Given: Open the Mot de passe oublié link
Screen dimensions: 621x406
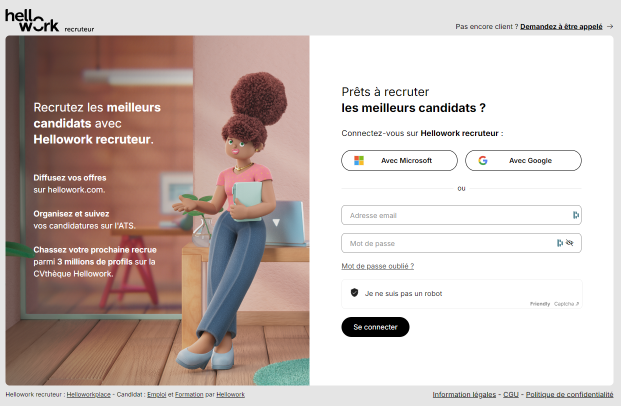Looking at the screenshot, I should [x=377, y=266].
